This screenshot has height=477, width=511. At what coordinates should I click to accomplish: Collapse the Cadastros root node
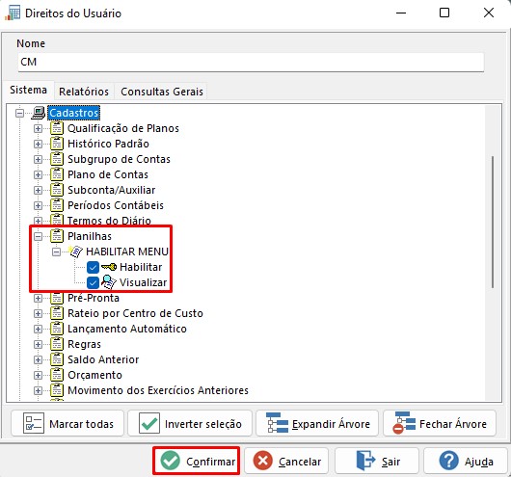click(20, 113)
